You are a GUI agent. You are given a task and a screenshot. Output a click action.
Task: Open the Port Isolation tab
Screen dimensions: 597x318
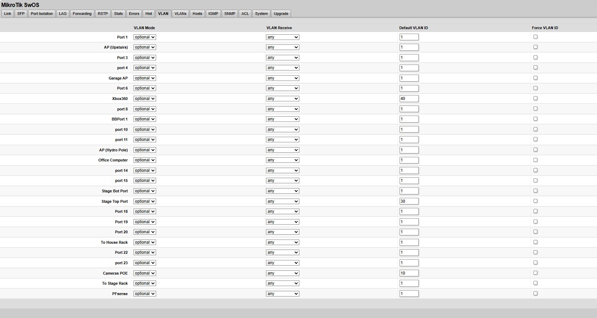(42, 14)
